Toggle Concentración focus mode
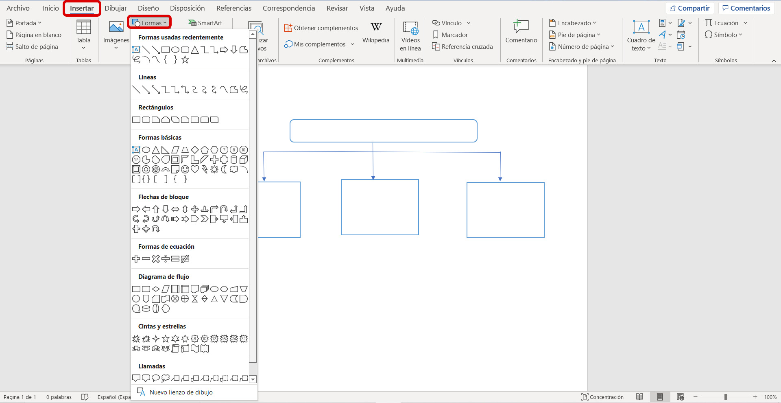The width and height of the screenshot is (781, 403). click(602, 397)
